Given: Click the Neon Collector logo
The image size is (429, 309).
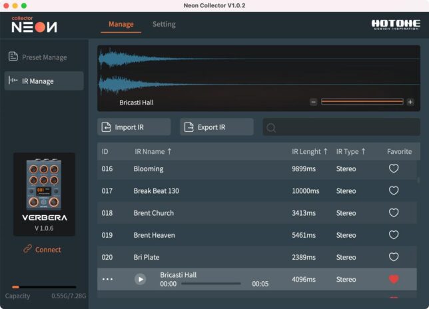Looking at the screenshot, I should 34,24.
